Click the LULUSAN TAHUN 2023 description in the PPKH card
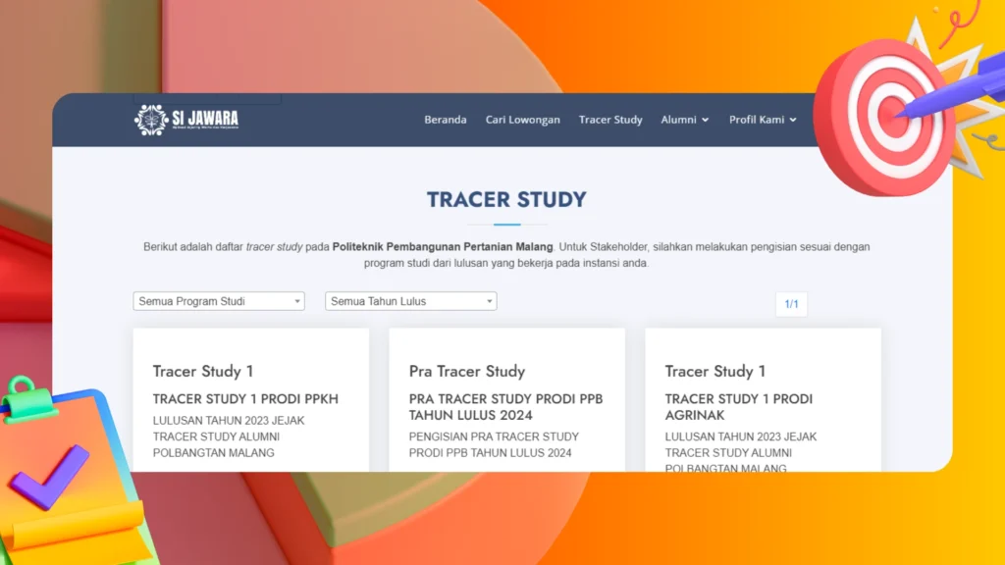The height and width of the screenshot is (565, 1005). [x=228, y=437]
